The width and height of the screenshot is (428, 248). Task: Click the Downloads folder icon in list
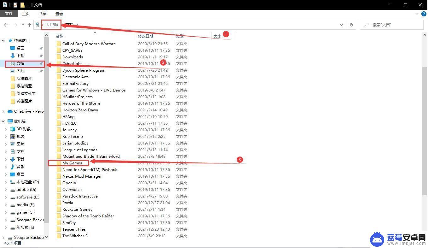(x=59, y=57)
